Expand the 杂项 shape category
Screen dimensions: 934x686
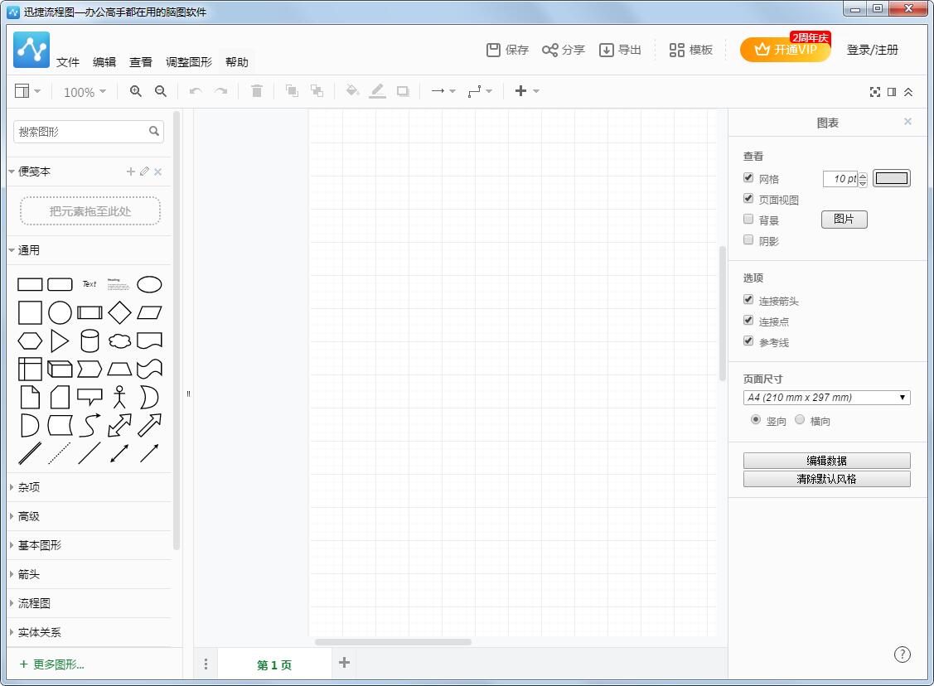click(90, 487)
